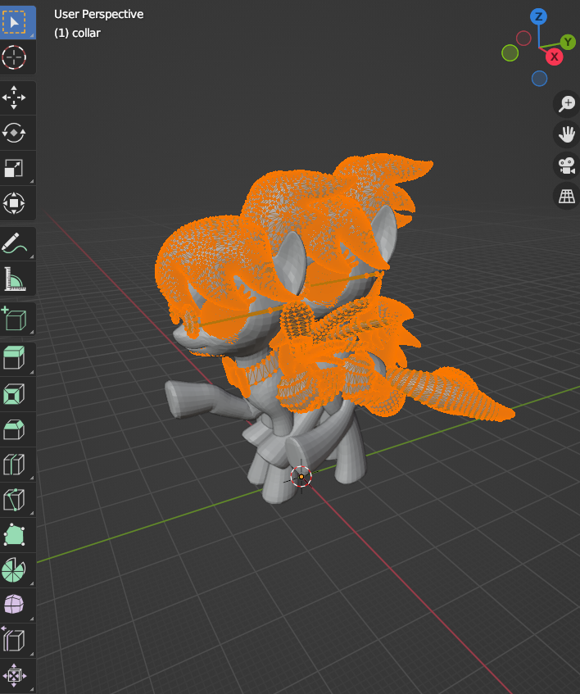
Task: Toggle camera view with camera icon
Action: tap(567, 166)
